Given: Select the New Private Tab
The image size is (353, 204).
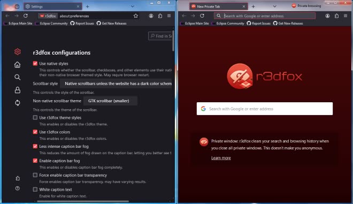Looking at the screenshot, I should (218, 6).
